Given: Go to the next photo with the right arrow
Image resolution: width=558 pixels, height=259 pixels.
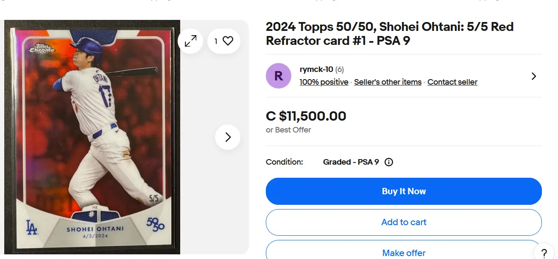Looking at the screenshot, I should [x=228, y=137].
